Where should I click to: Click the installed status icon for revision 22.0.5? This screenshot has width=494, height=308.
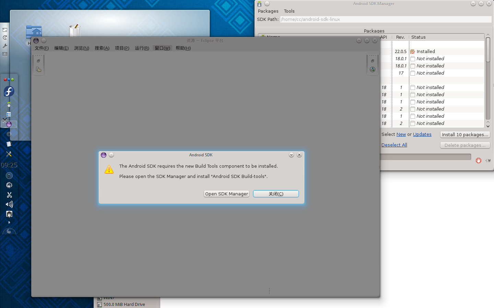point(413,52)
